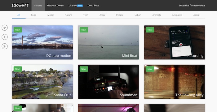The image size is (217, 112).
Task: Click the 'DC stop motion' title text
Action: [59, 56]
